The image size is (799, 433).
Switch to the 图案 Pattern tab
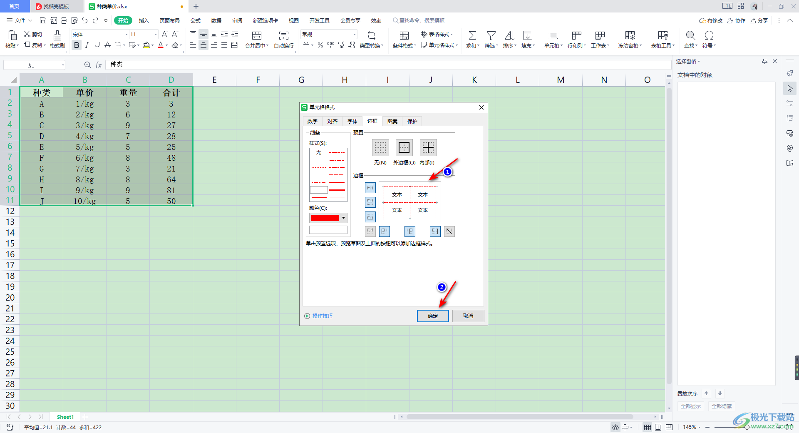coord(392,121)
